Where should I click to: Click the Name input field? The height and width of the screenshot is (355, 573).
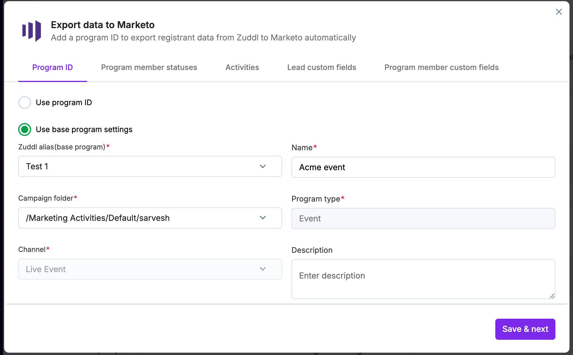(423, 167)
